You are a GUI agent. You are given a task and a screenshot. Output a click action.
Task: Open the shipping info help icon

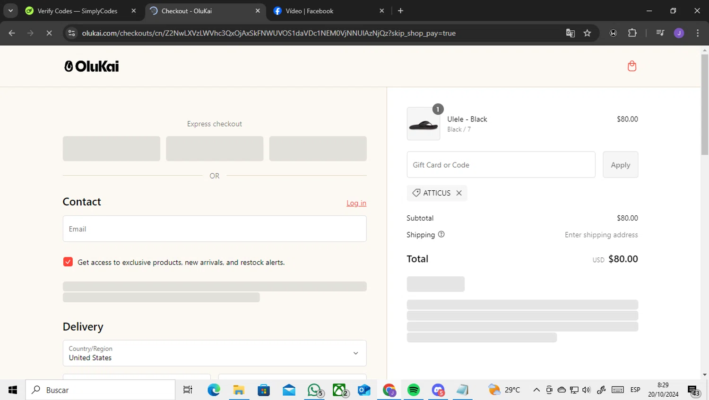441,234
